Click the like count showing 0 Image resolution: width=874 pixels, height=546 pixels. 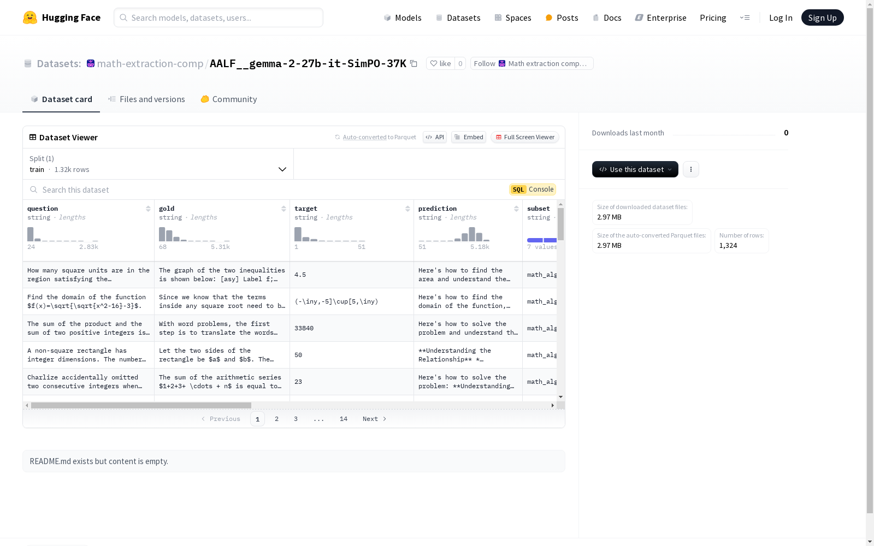tap(460, 63)
